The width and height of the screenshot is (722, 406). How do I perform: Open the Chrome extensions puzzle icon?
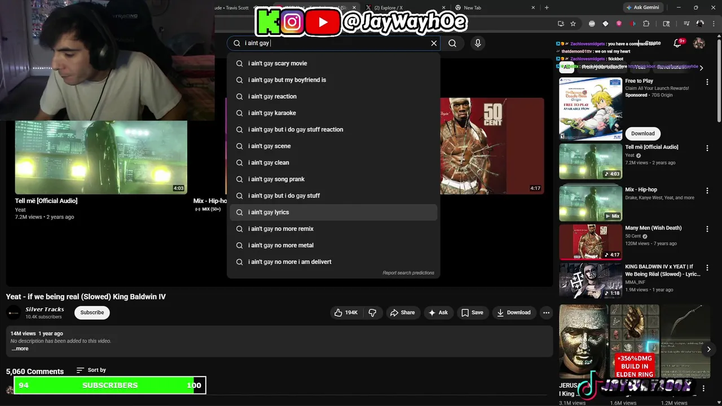pyautogui.click(x=646, y=24)
